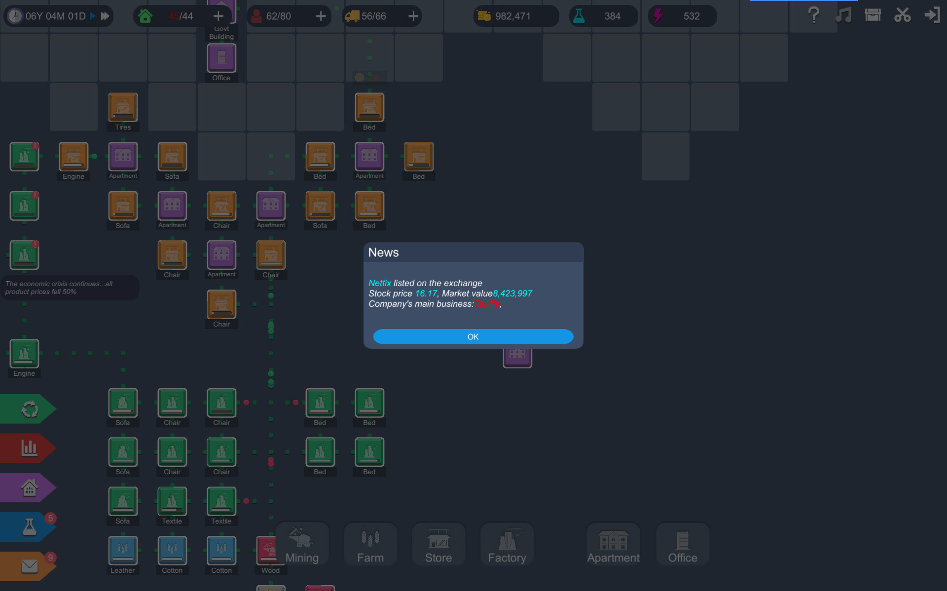Open the mail inbox showing 9 messages
Screen dimensions: 947x591
tap(29, 566)
